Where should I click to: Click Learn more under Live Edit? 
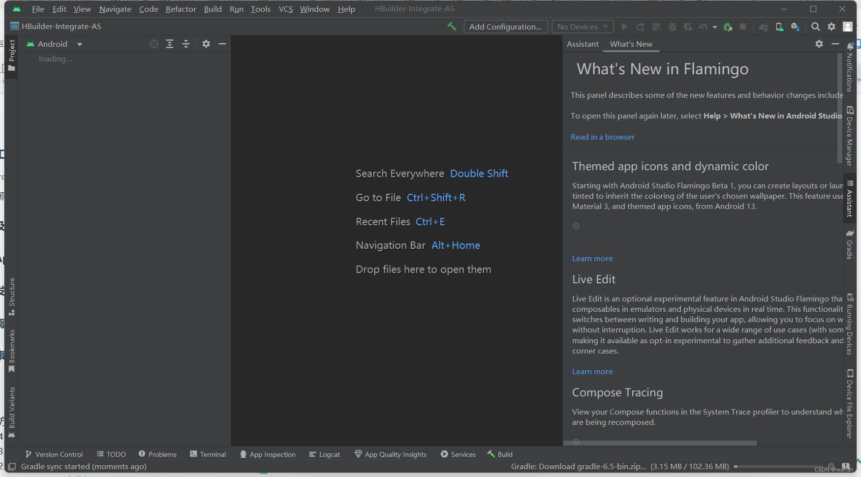pos(592,371)
